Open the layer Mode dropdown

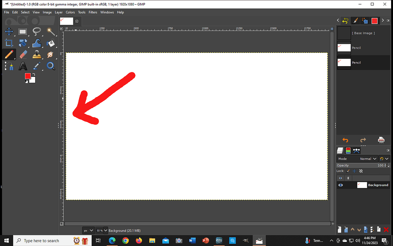(x=368, y=158)
